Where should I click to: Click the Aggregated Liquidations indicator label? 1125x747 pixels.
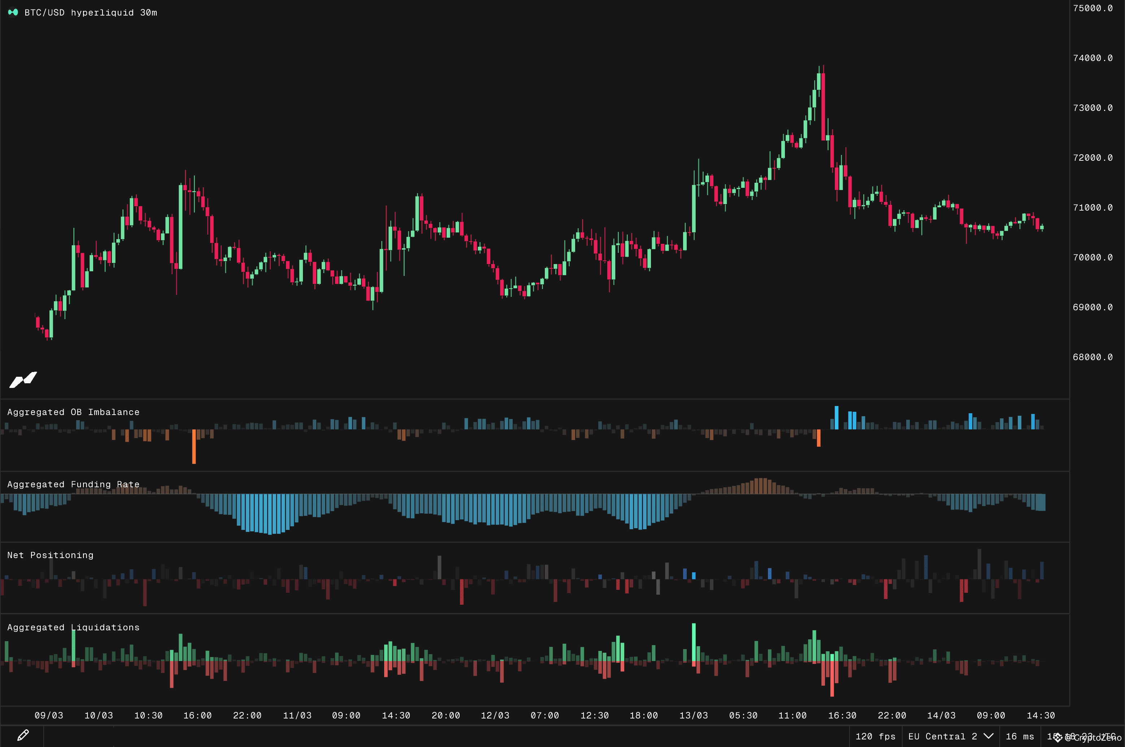73,627
